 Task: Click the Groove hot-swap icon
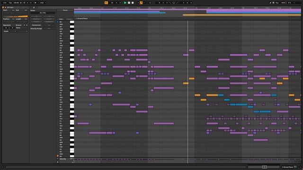(24, 25)
